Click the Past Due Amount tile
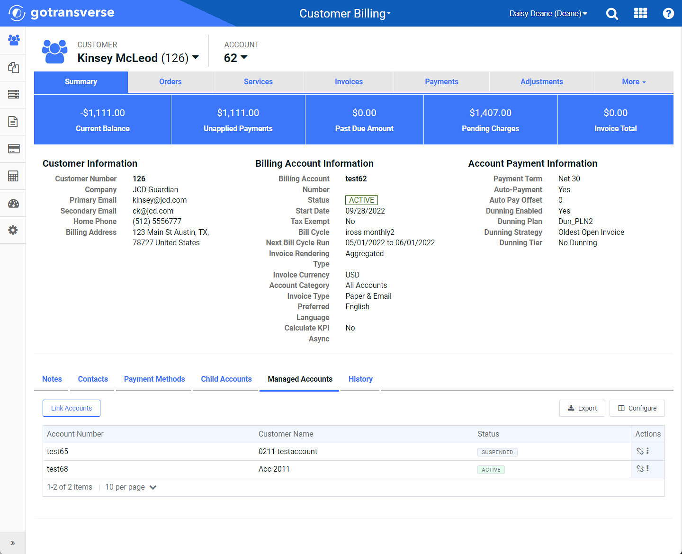Viewport: 682px width, 554px height. pyautogui.click(x=364, y=120)
